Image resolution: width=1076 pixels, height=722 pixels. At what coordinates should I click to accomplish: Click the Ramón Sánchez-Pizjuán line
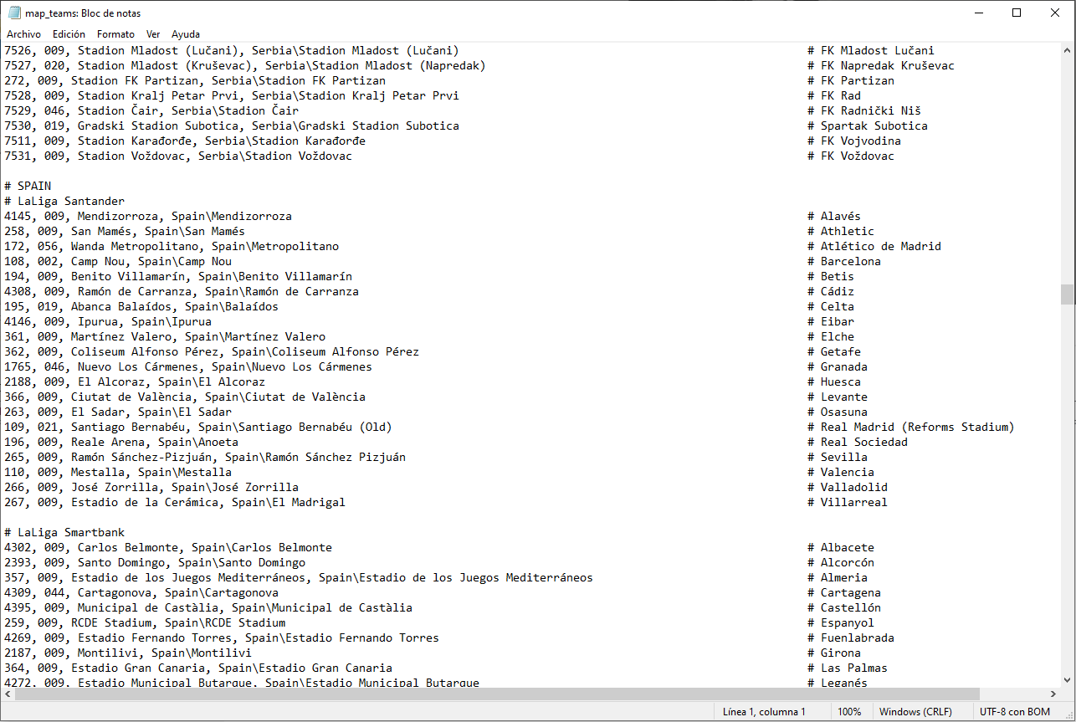pos(205,457)
